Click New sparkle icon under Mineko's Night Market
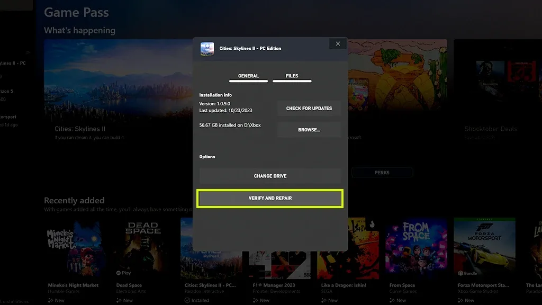This screenshot has height=305, width=542. tap(50, 300)
